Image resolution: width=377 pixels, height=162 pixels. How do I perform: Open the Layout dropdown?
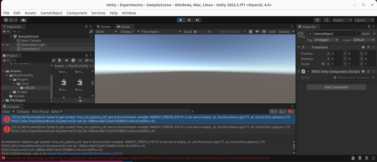(x=364, y=20)
